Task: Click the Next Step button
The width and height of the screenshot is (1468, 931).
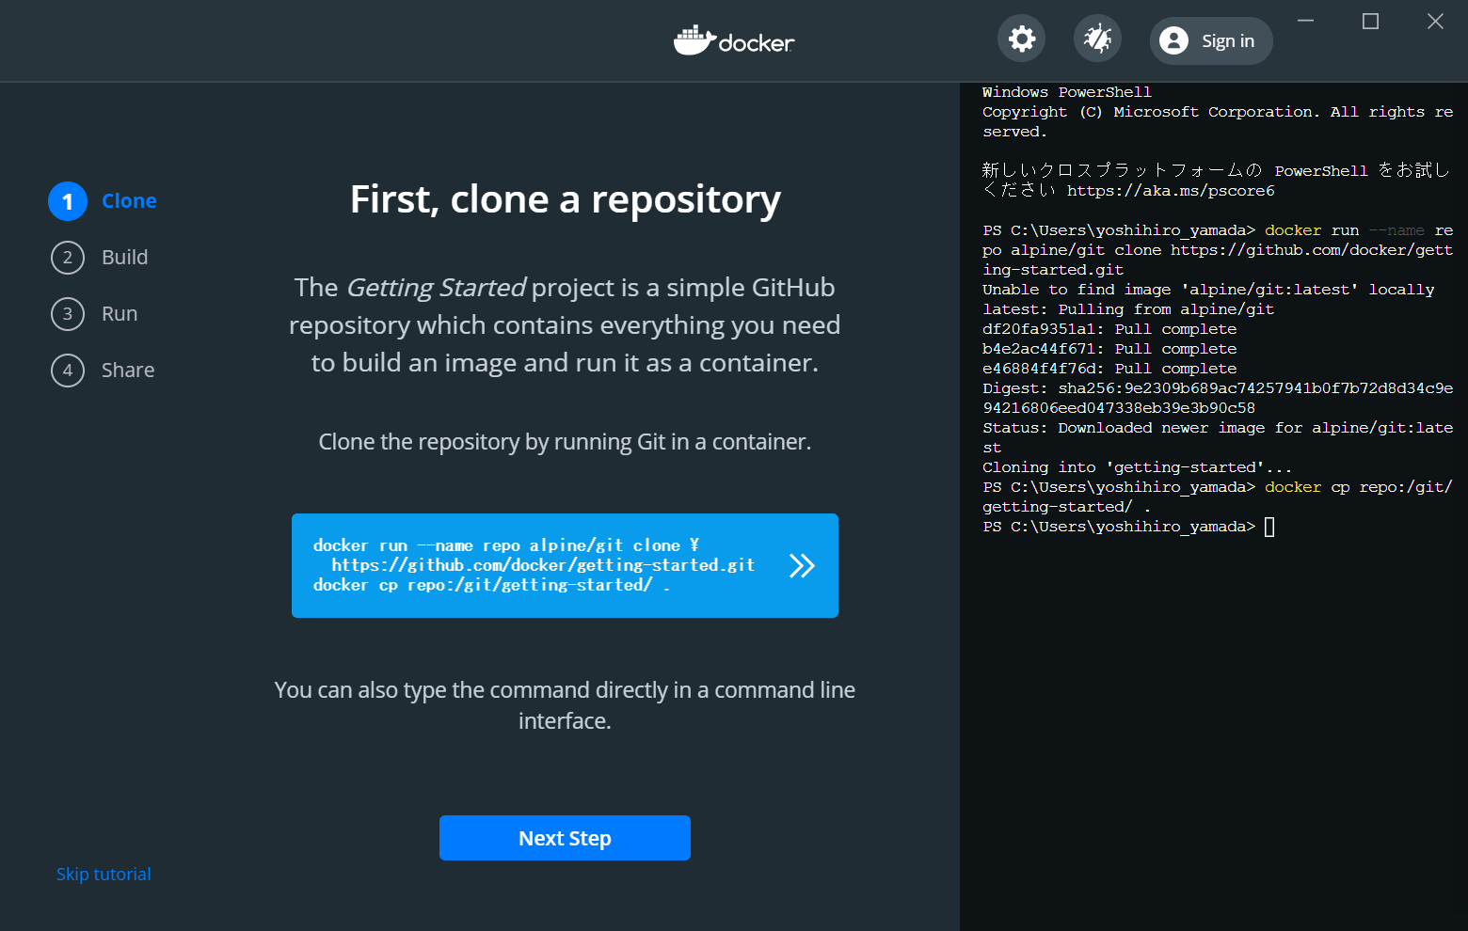Action: click(x=565, y=838)
